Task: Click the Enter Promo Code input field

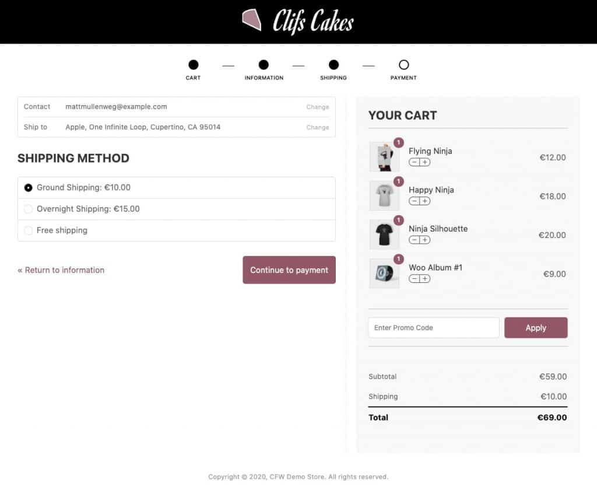Action: point(433,327)
